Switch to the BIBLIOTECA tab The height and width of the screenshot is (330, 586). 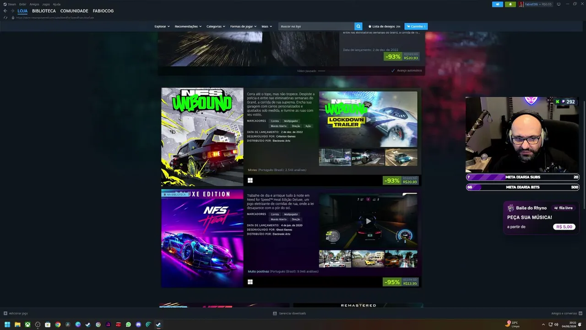point(44,11)
